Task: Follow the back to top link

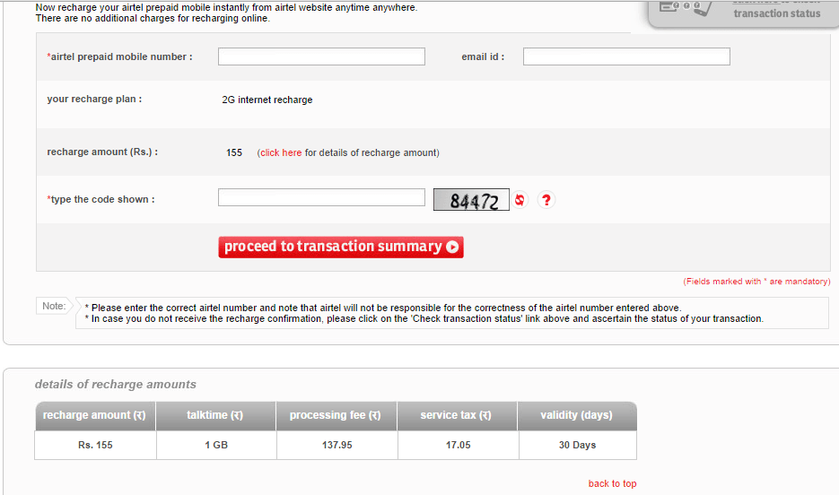Action: coord(612,483)
